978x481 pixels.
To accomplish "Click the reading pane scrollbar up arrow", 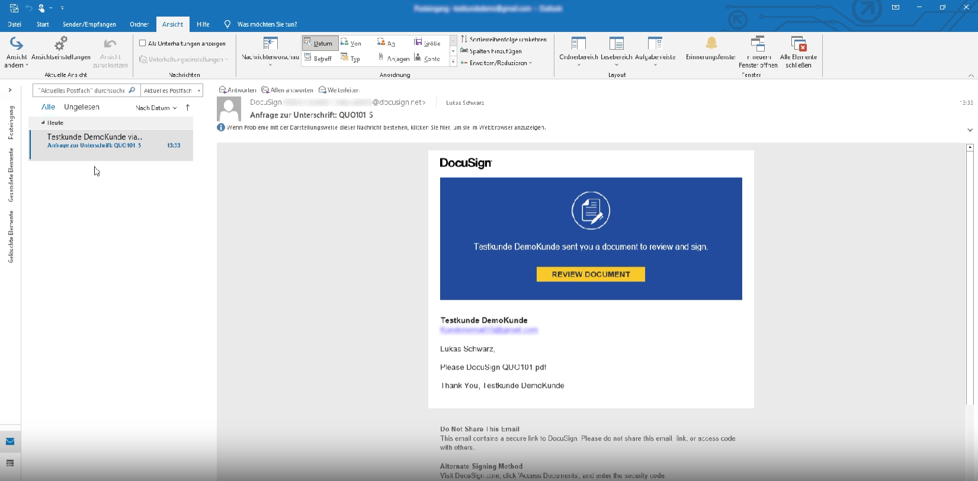I will point(970,147).
